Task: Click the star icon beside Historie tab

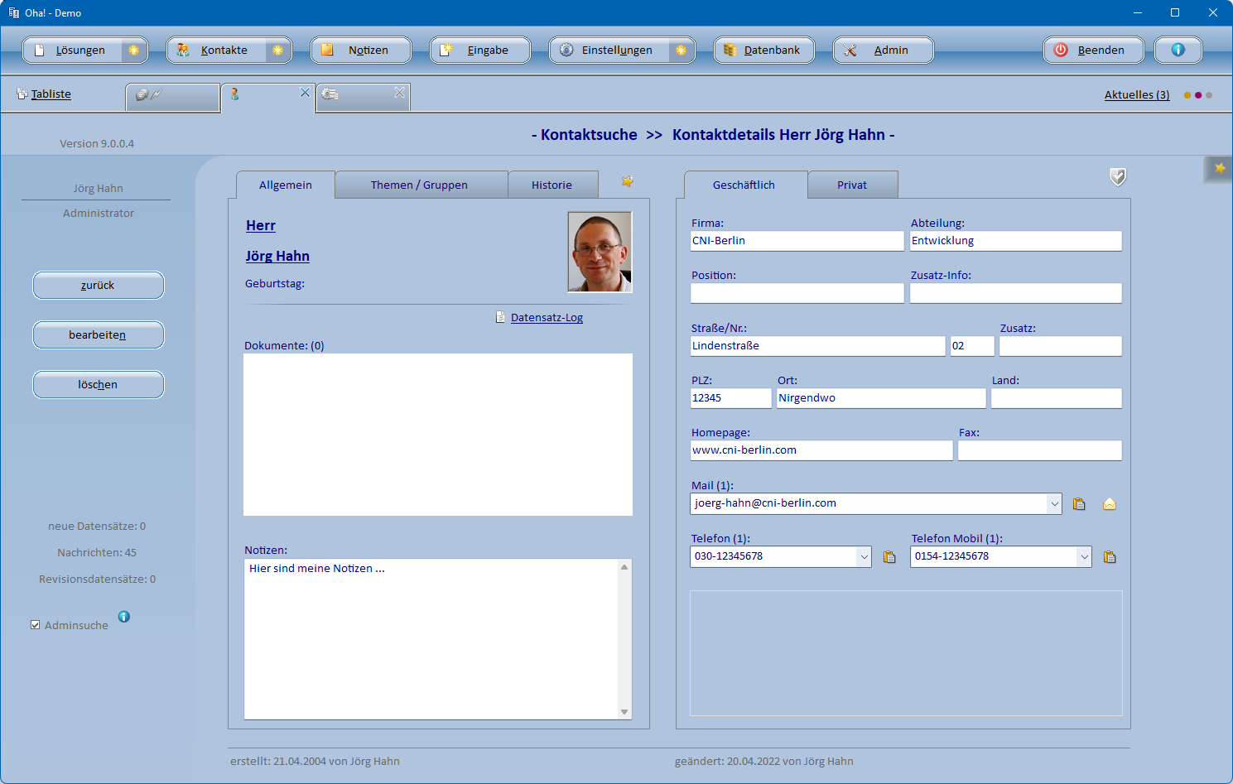Action: coord(628,181)
